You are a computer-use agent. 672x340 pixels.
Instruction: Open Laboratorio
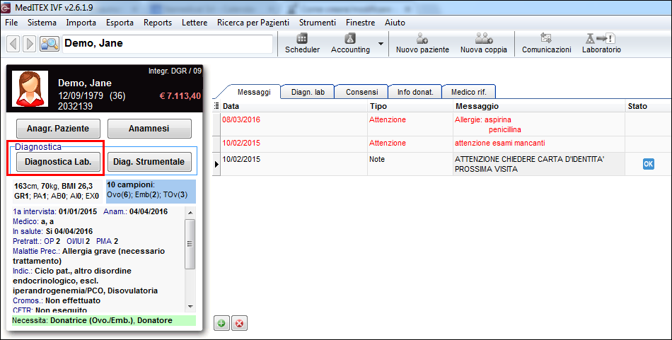click(x=601, y=43)
